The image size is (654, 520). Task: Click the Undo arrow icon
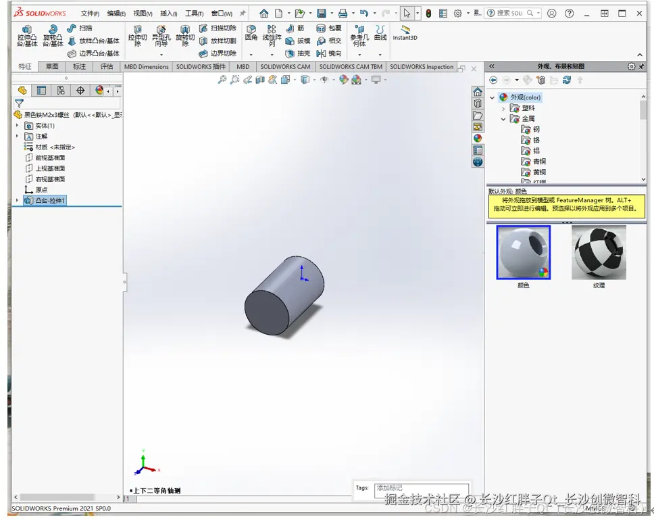tap(364, 14)
